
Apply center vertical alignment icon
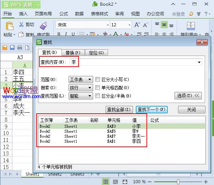coord(164,25)
